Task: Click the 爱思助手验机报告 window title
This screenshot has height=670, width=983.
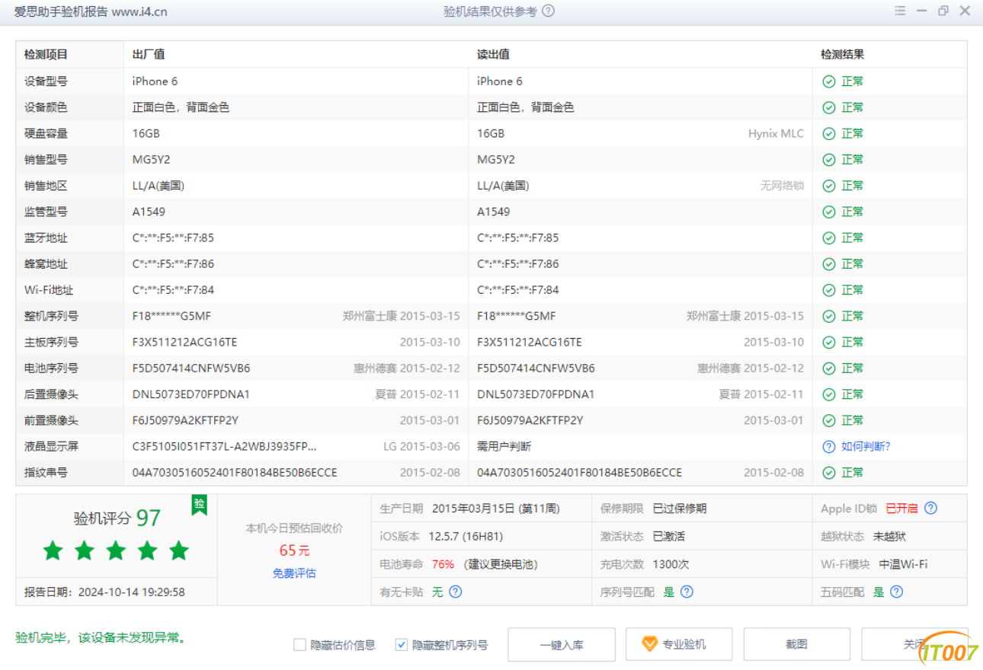Action: click(x=91, y=11)
